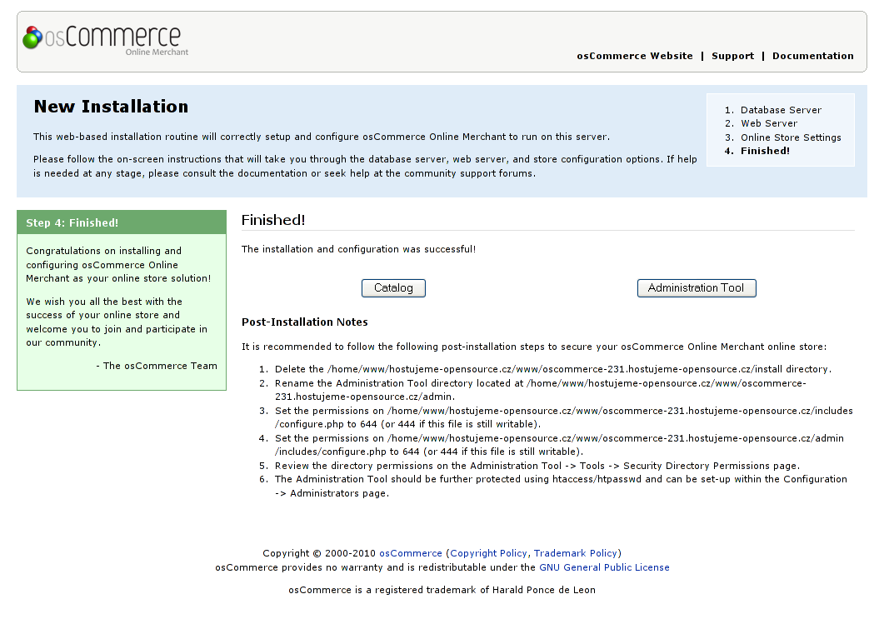The width and height of the screenshot is (884, 624).
Task: Click the 'Congratulations on installing' paragraph
Action: [118, 264]
